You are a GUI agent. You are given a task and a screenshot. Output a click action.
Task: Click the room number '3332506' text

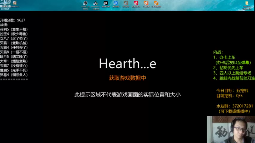(5, 9)
